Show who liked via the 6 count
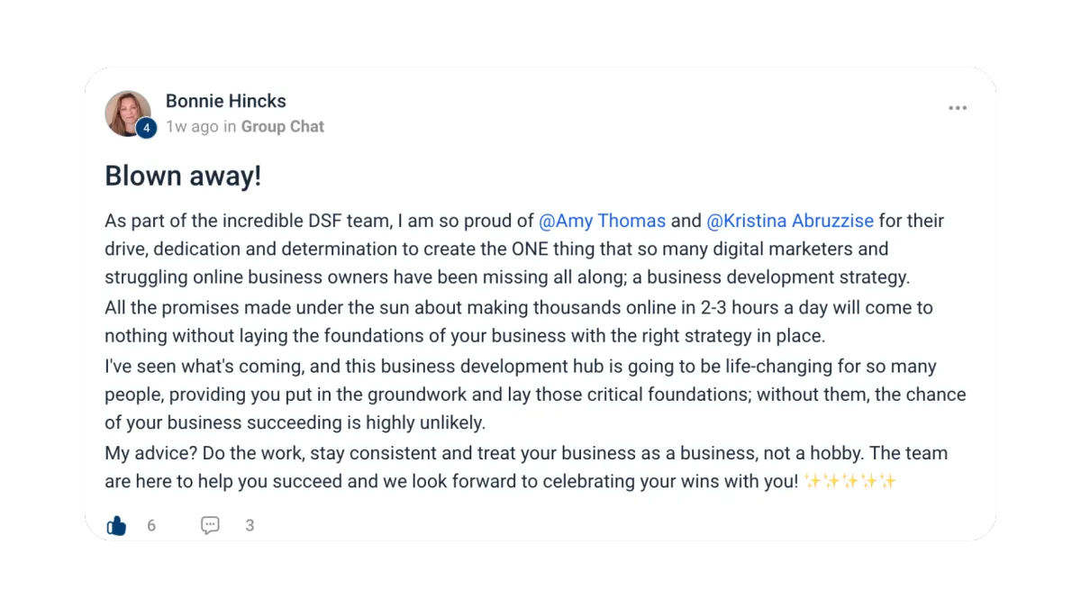Viewport: 1081px width, 608px height. click(151, 525)
